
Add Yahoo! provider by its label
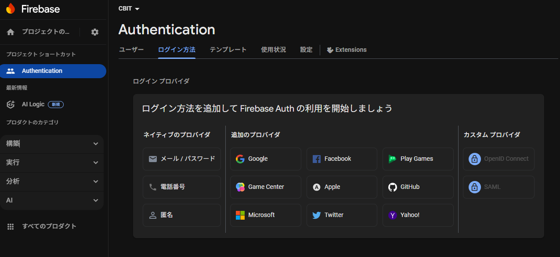[x=410, y=215]
